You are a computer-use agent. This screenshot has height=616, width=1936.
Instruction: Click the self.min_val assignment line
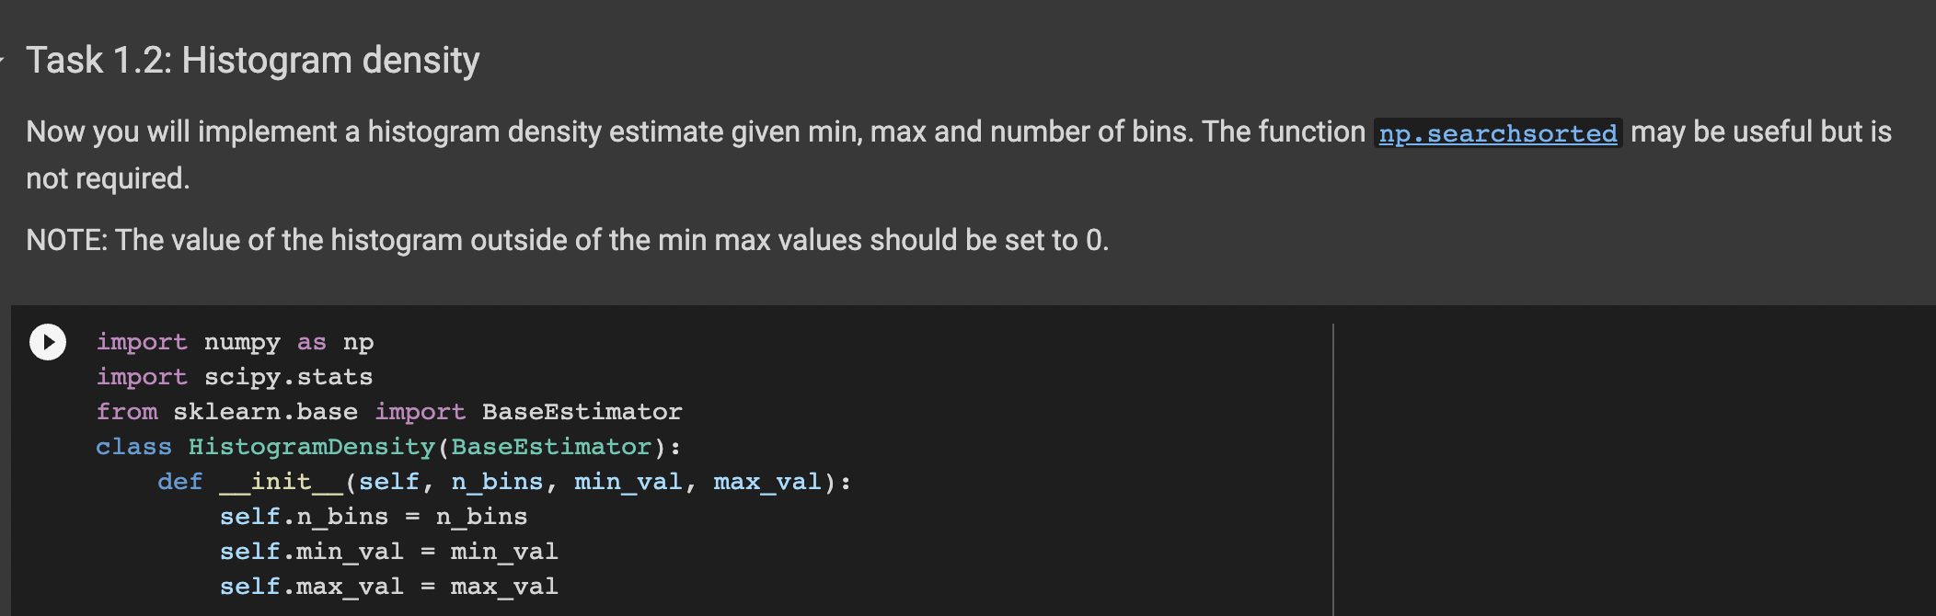tap(386, 551)
